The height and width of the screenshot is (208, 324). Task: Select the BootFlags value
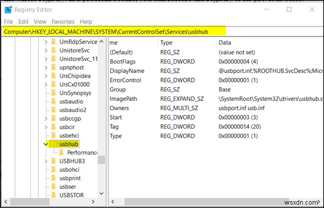(x=123, y=61)
